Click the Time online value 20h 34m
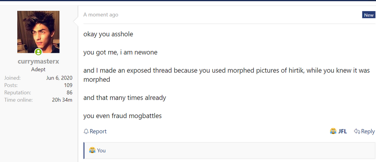 62,99
